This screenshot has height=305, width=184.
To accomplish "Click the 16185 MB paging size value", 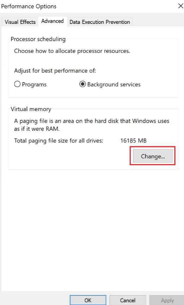I will click(133, 140).
